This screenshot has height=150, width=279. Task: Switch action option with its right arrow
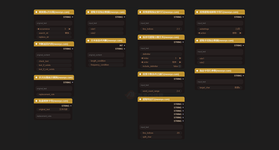coord(241,33)
